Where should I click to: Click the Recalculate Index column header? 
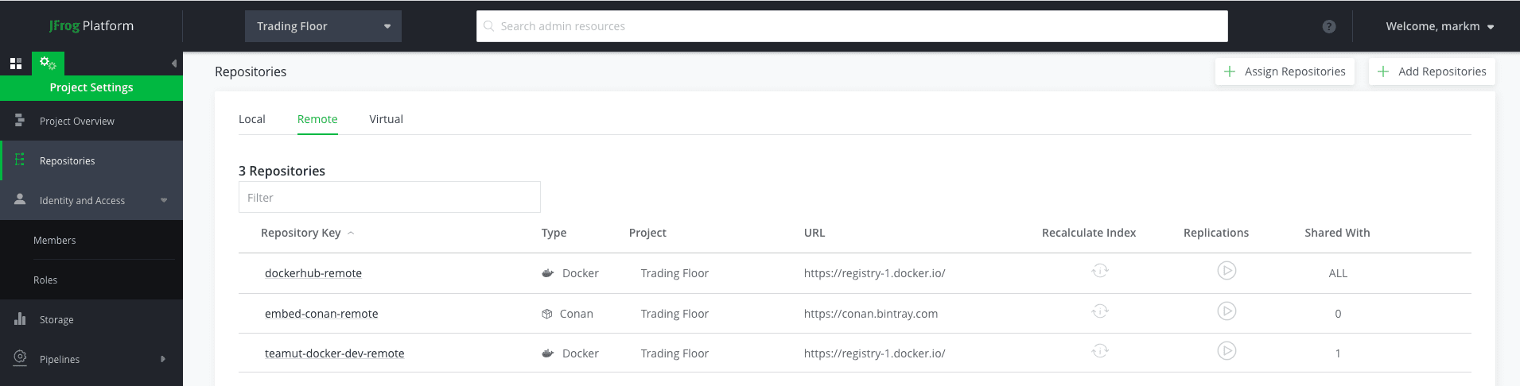pos(1089,233)
